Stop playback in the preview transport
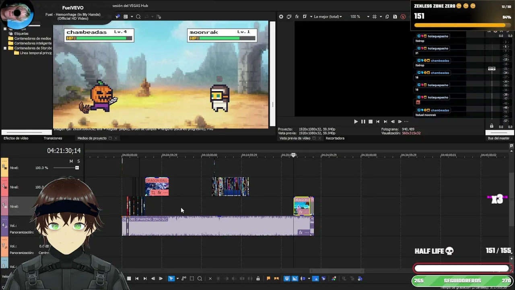This screenshot has height=290, width=515. tap(371, 121)
